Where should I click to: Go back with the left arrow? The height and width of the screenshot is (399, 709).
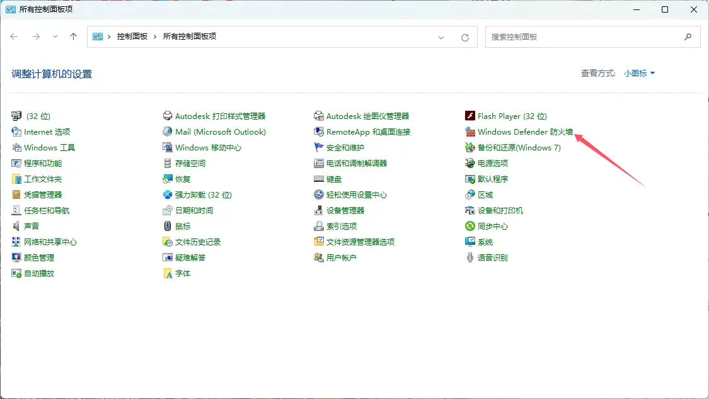(x=14, y=37)
